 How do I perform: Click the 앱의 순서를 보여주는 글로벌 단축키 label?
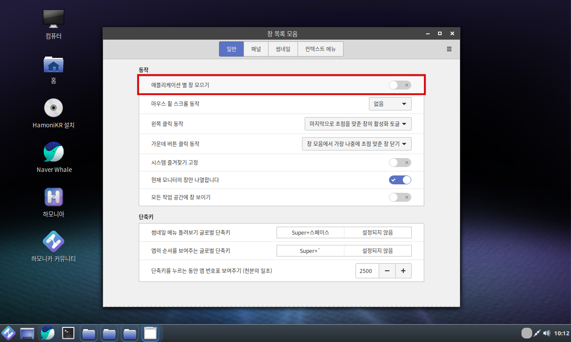[x=190, y=251]
